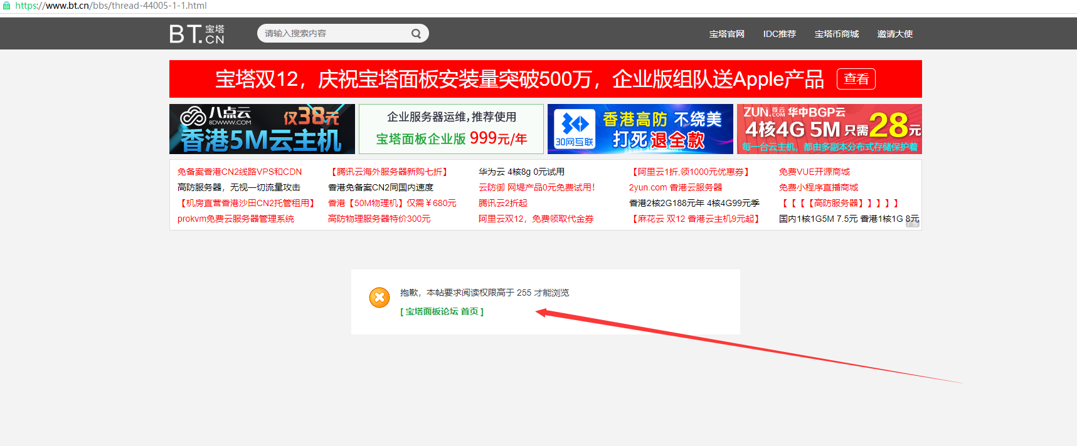Click the 查看 button on red banner
The width and height of the screenshot is (1077, 446).
coord(856,79)
